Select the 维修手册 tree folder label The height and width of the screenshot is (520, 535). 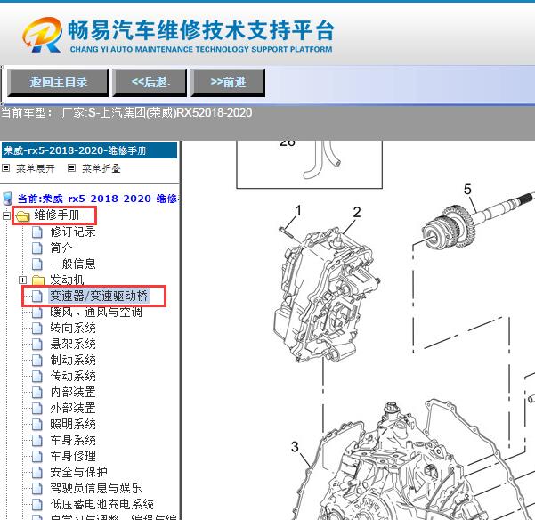tap(57, 215)
